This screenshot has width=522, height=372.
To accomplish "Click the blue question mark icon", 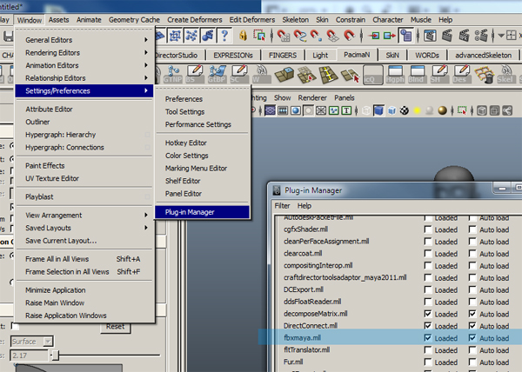I will 224,35.
